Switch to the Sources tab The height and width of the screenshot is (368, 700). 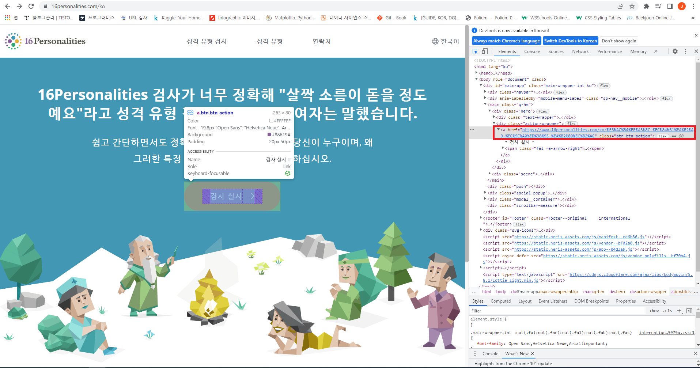[556, 52]
